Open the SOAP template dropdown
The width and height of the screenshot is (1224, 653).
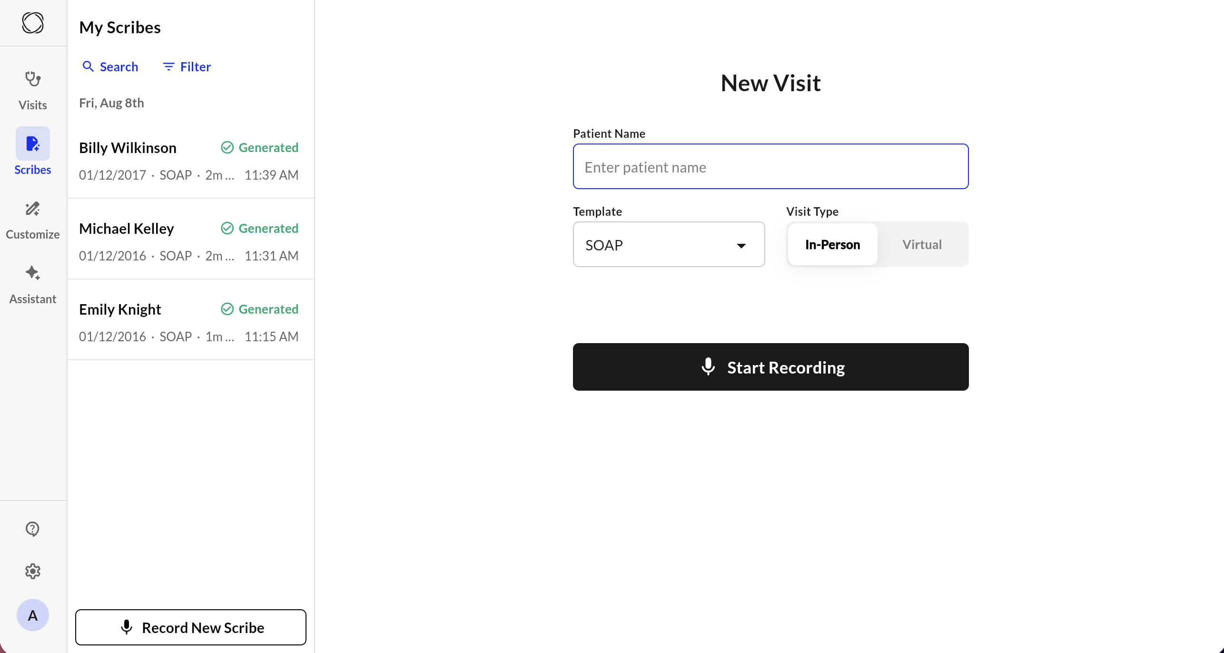(668, 244)
